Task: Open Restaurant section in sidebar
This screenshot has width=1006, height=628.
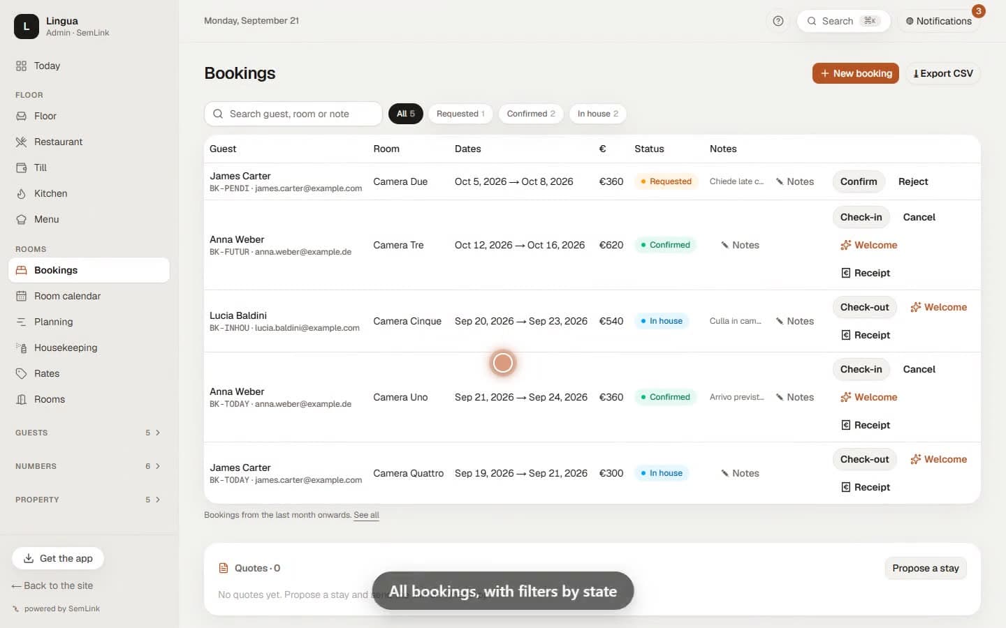Action: click(x=89, y=142)
